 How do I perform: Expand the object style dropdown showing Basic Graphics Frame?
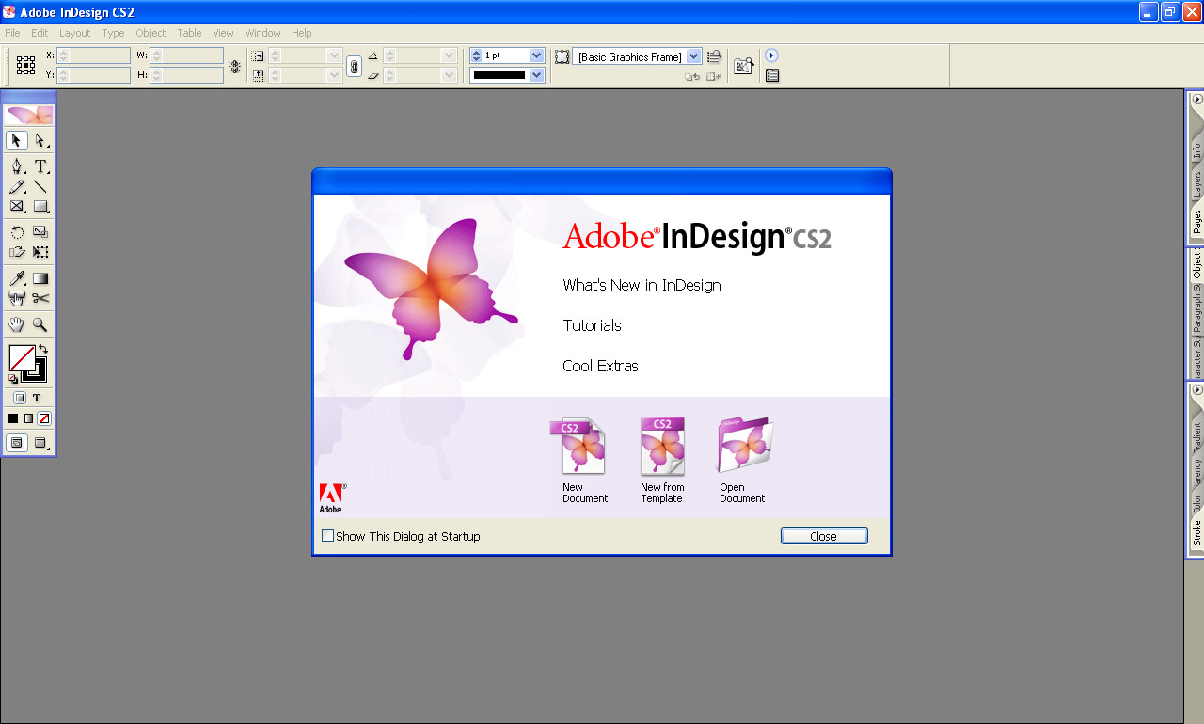(x=693, y=55)
